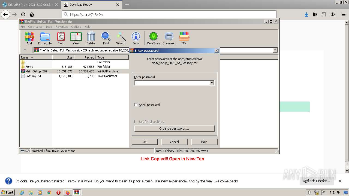Click the Extract To toolbar icon
This screenshot has width=349, height=196.
tap(45, 38)
